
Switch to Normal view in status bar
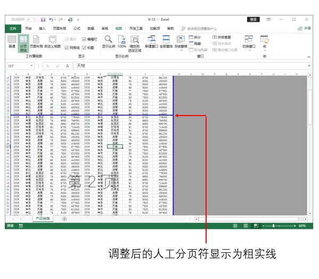(235, 226)
